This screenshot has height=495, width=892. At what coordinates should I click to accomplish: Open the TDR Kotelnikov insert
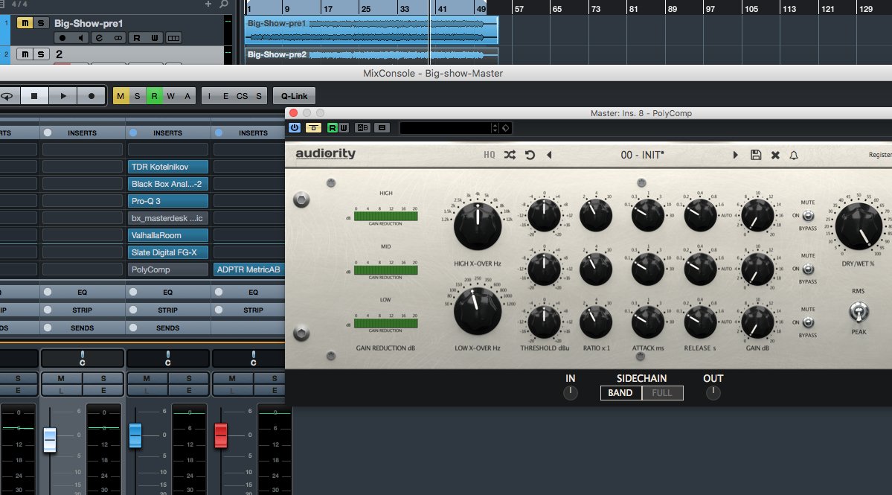(x=168, y=167)
